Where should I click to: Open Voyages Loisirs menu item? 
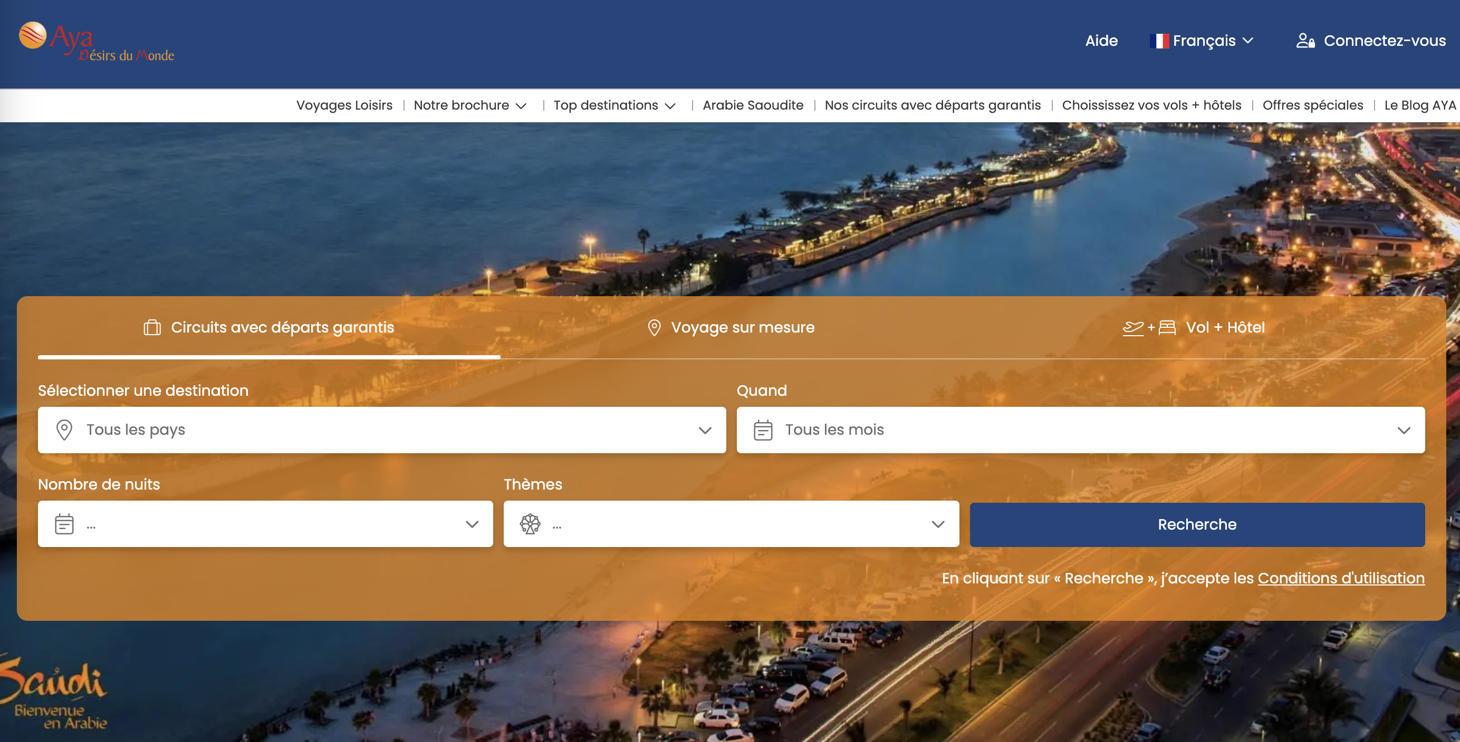344,105
